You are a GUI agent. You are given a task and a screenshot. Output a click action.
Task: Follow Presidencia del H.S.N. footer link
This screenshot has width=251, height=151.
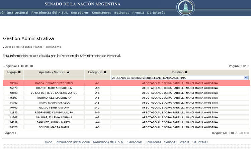tap(108, 142)
